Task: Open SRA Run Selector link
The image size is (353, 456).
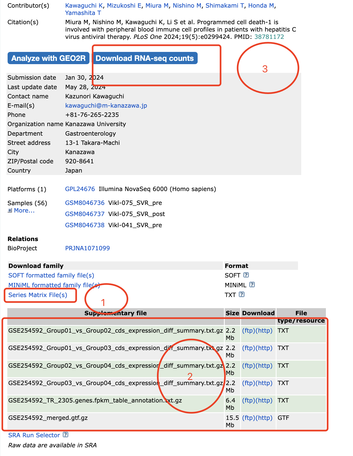Action: pyautogui.click(x=34, y=435)
